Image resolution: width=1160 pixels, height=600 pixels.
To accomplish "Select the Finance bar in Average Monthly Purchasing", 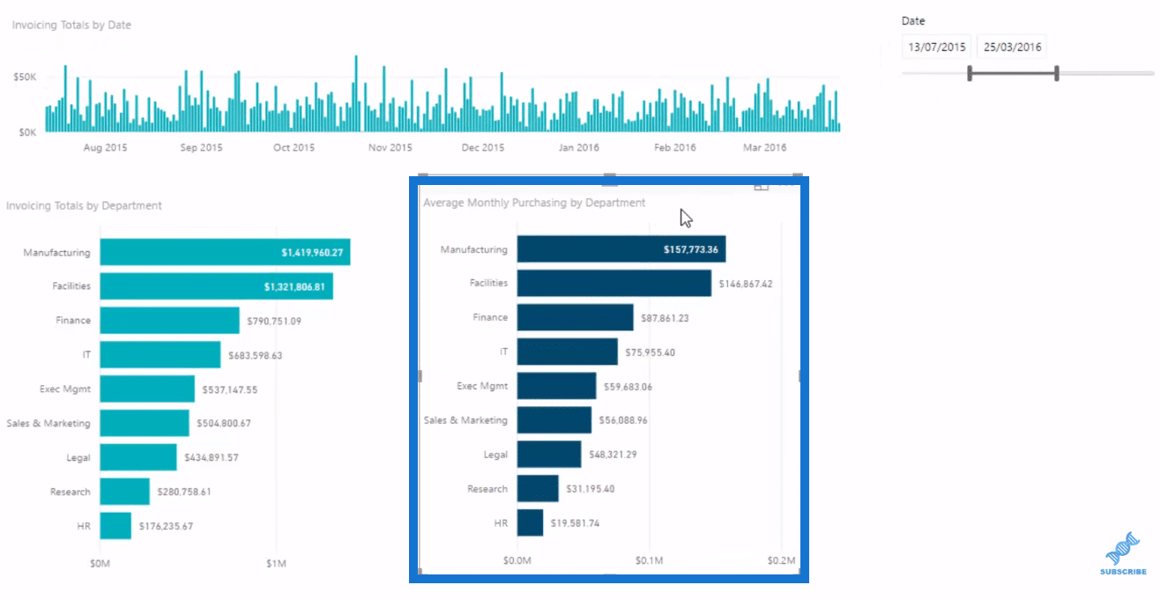I will (575, 317).
